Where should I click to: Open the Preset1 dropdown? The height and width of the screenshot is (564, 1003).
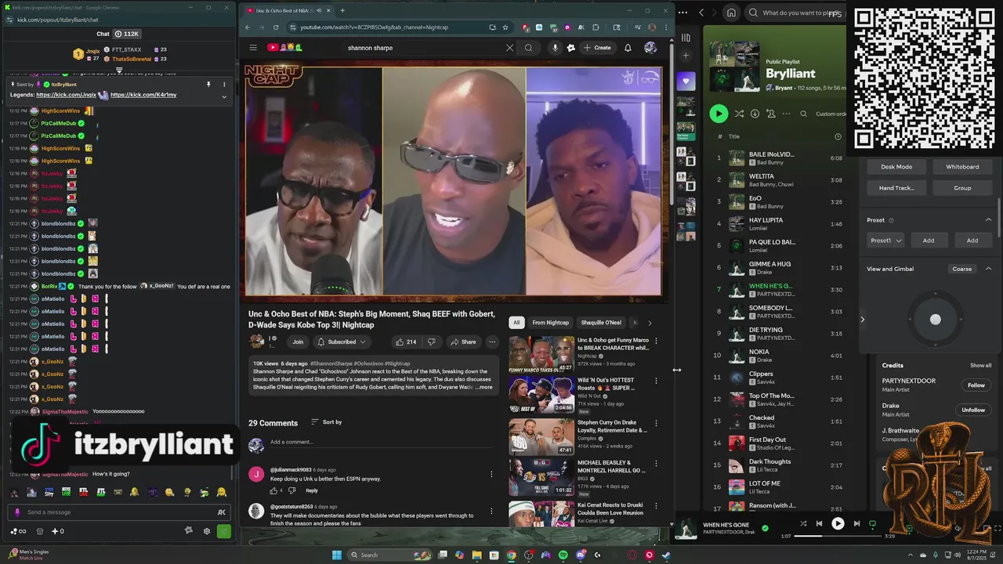pyautogui.click(x=885, y=240)
